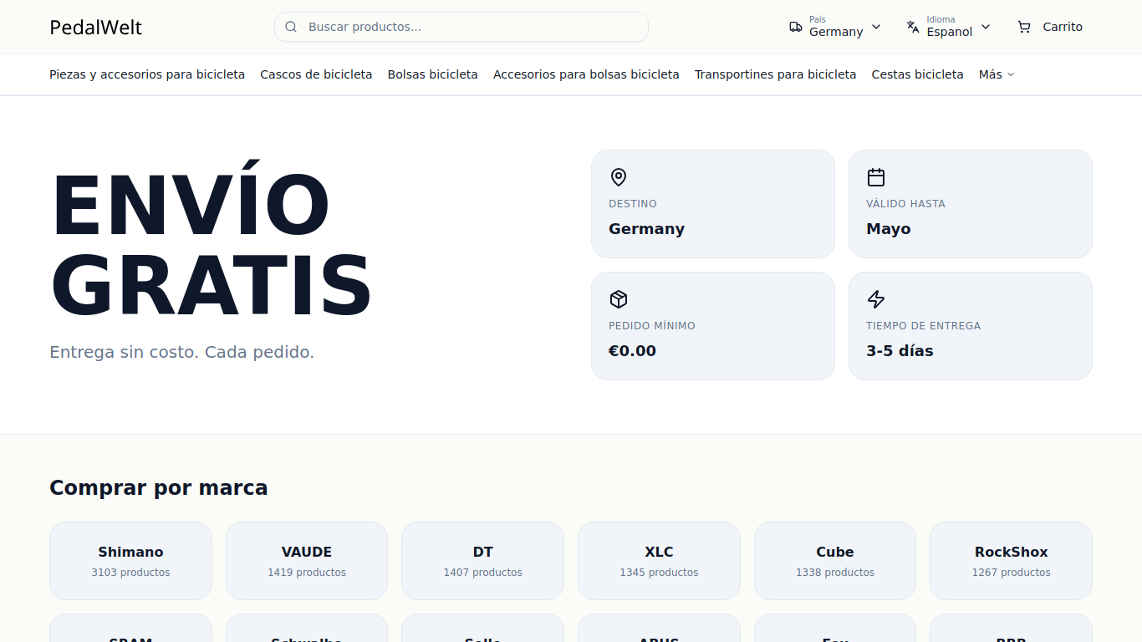Open the RockShox brand card
The width and height of the screenshot is (1142, 642).
(1011, 561)
